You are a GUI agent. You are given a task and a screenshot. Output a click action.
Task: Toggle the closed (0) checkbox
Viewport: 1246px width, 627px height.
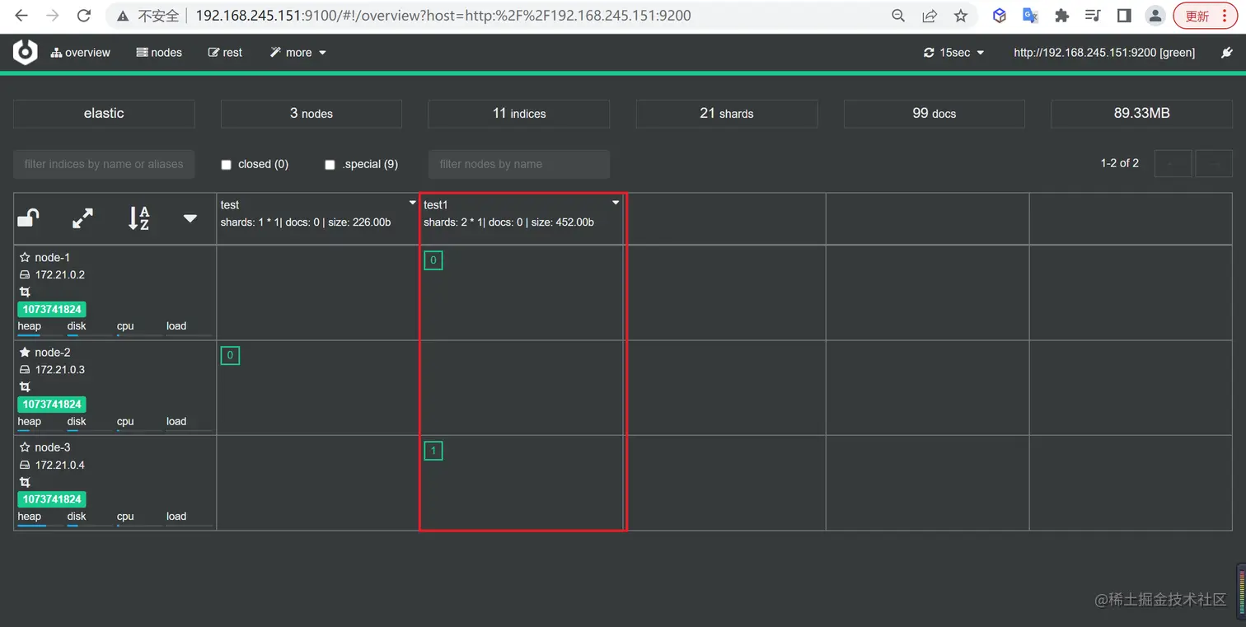click(x=227, y=165)
